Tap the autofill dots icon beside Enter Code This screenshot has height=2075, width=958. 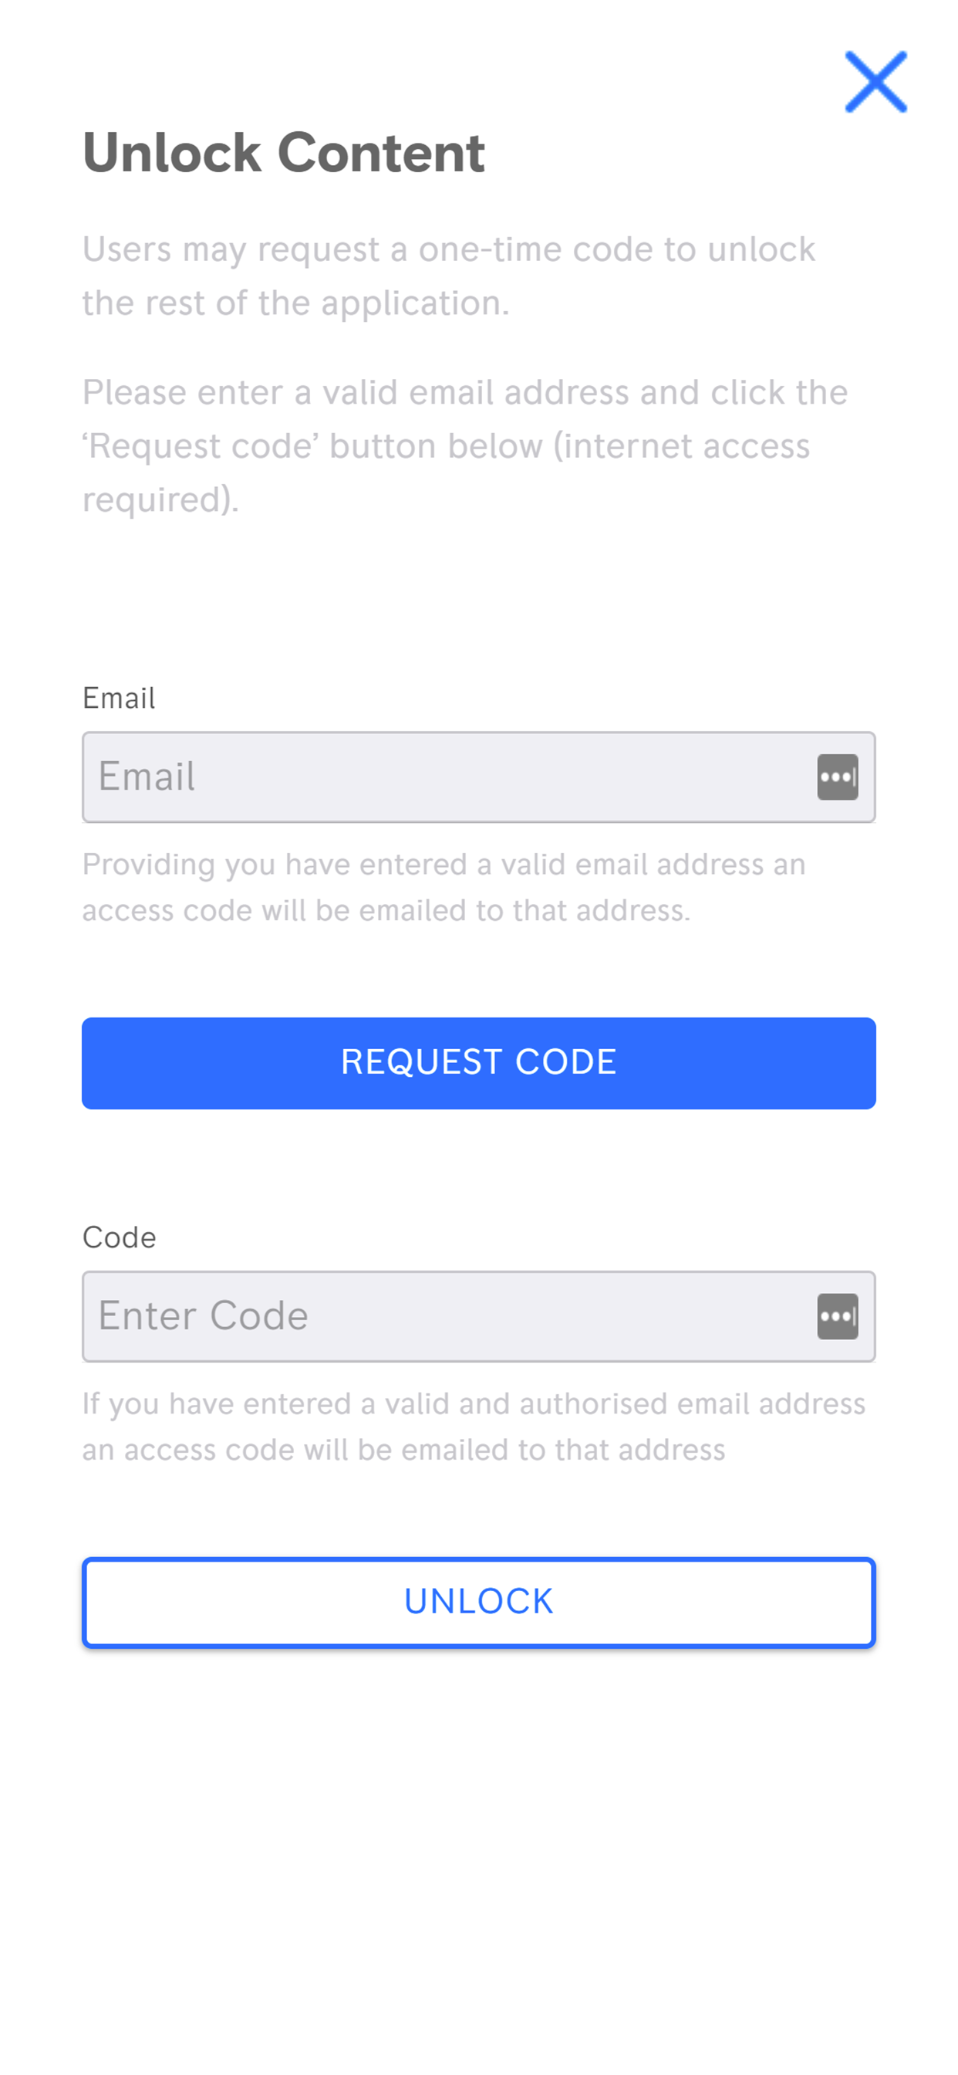click(837, 1316)
